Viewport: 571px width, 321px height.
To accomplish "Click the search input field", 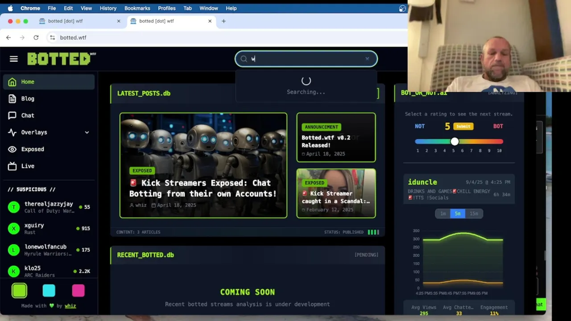I will (306, 59).
